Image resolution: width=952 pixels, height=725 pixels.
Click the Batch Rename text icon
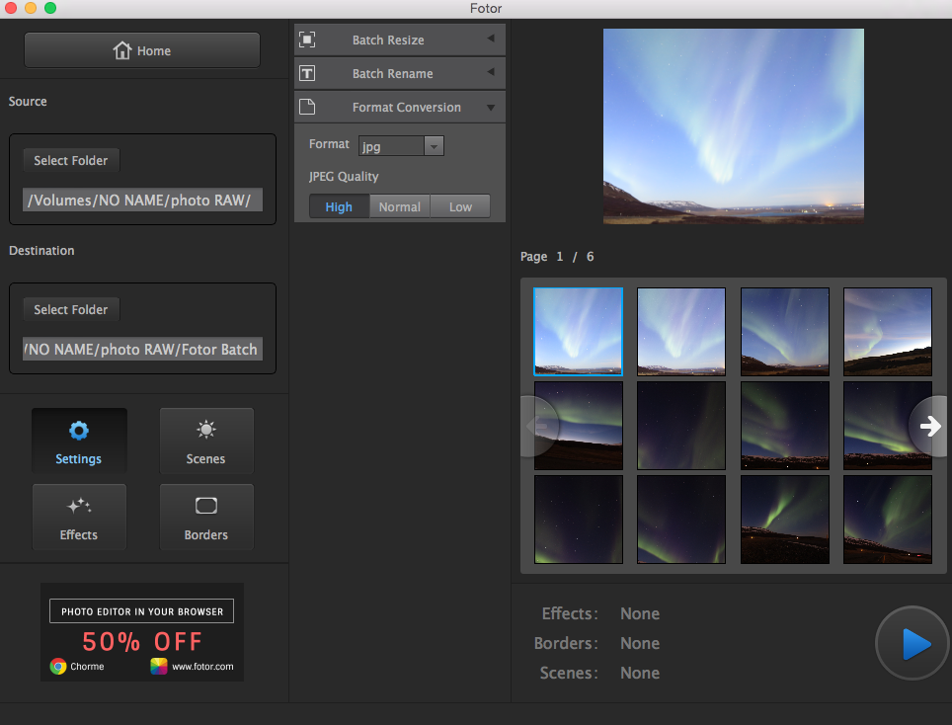[x=307, y=73]
